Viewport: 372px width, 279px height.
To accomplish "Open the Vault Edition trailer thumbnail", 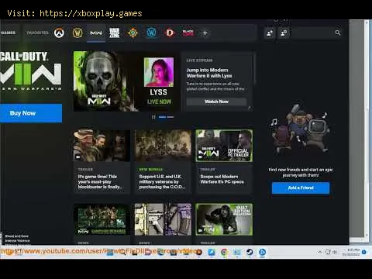I will (x=224, y=219).
